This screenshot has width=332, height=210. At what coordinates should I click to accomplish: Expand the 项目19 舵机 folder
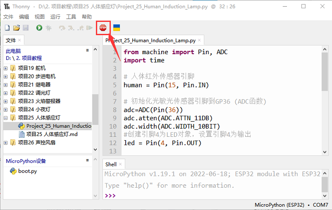click(x=6, y=68)
